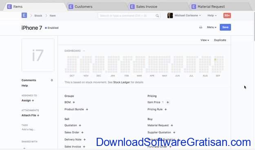Open the Help dropdown

212,15
